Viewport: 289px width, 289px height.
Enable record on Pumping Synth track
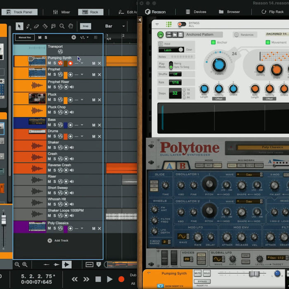(x=71, y=63)
